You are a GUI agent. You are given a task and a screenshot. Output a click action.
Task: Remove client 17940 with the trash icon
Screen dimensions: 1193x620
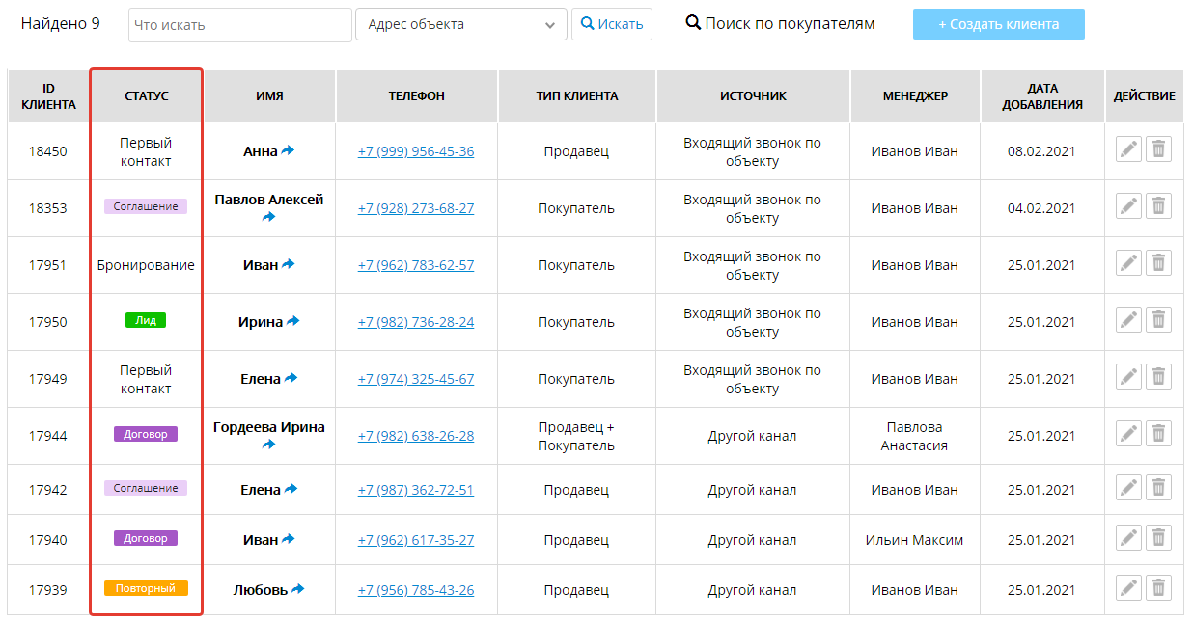coord(1158,538)
